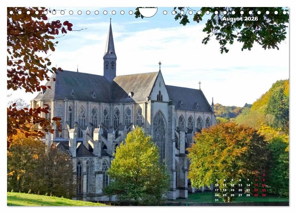Click the August 2026 month label

[240, 18]
